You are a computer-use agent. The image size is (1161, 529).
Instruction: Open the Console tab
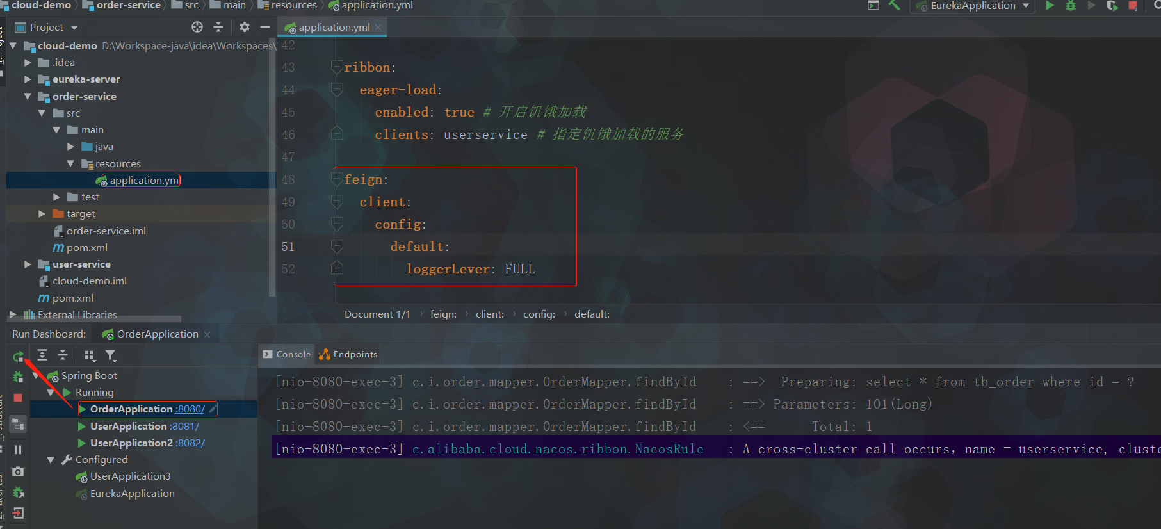tap(287, 354)
